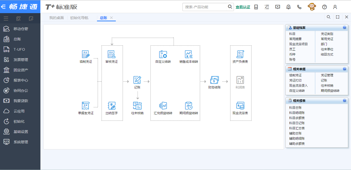351x170 pixels.
Task: Click the 往来核销 icon
Action: coord(137,106)
